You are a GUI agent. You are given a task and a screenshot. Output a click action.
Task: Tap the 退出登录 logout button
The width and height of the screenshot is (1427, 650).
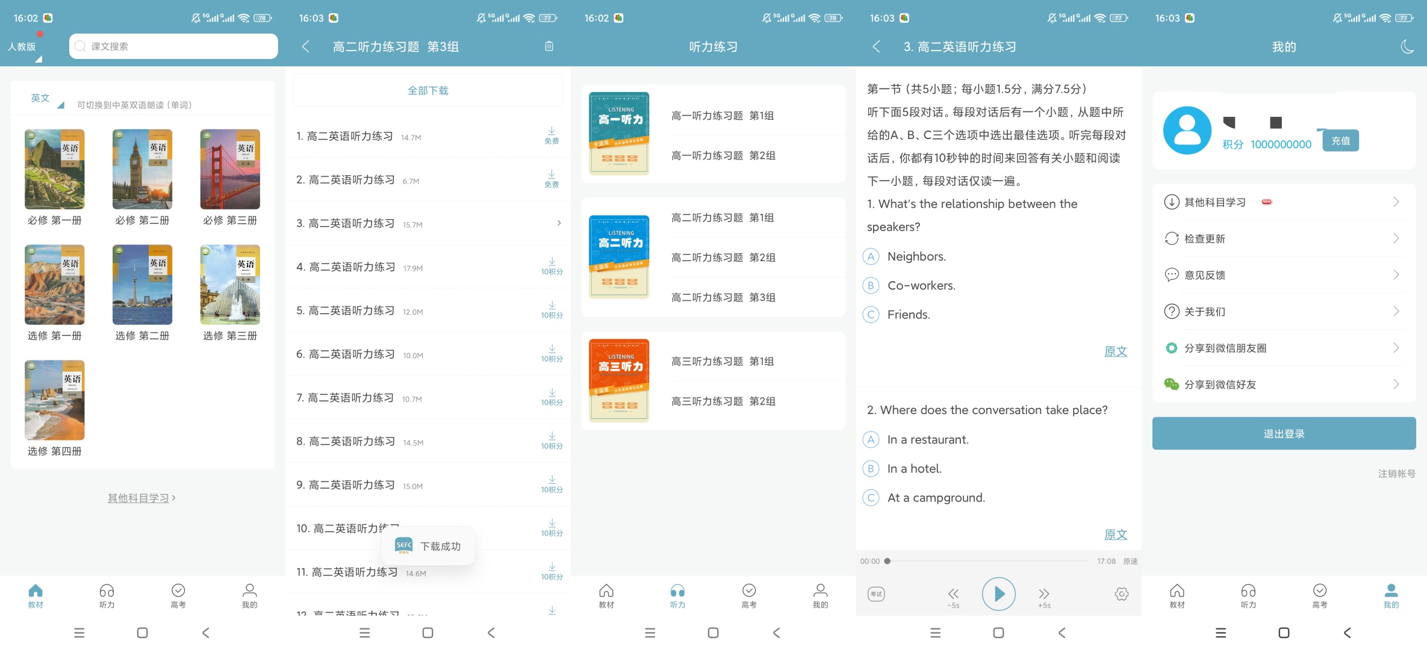(x=1284, y=433)
